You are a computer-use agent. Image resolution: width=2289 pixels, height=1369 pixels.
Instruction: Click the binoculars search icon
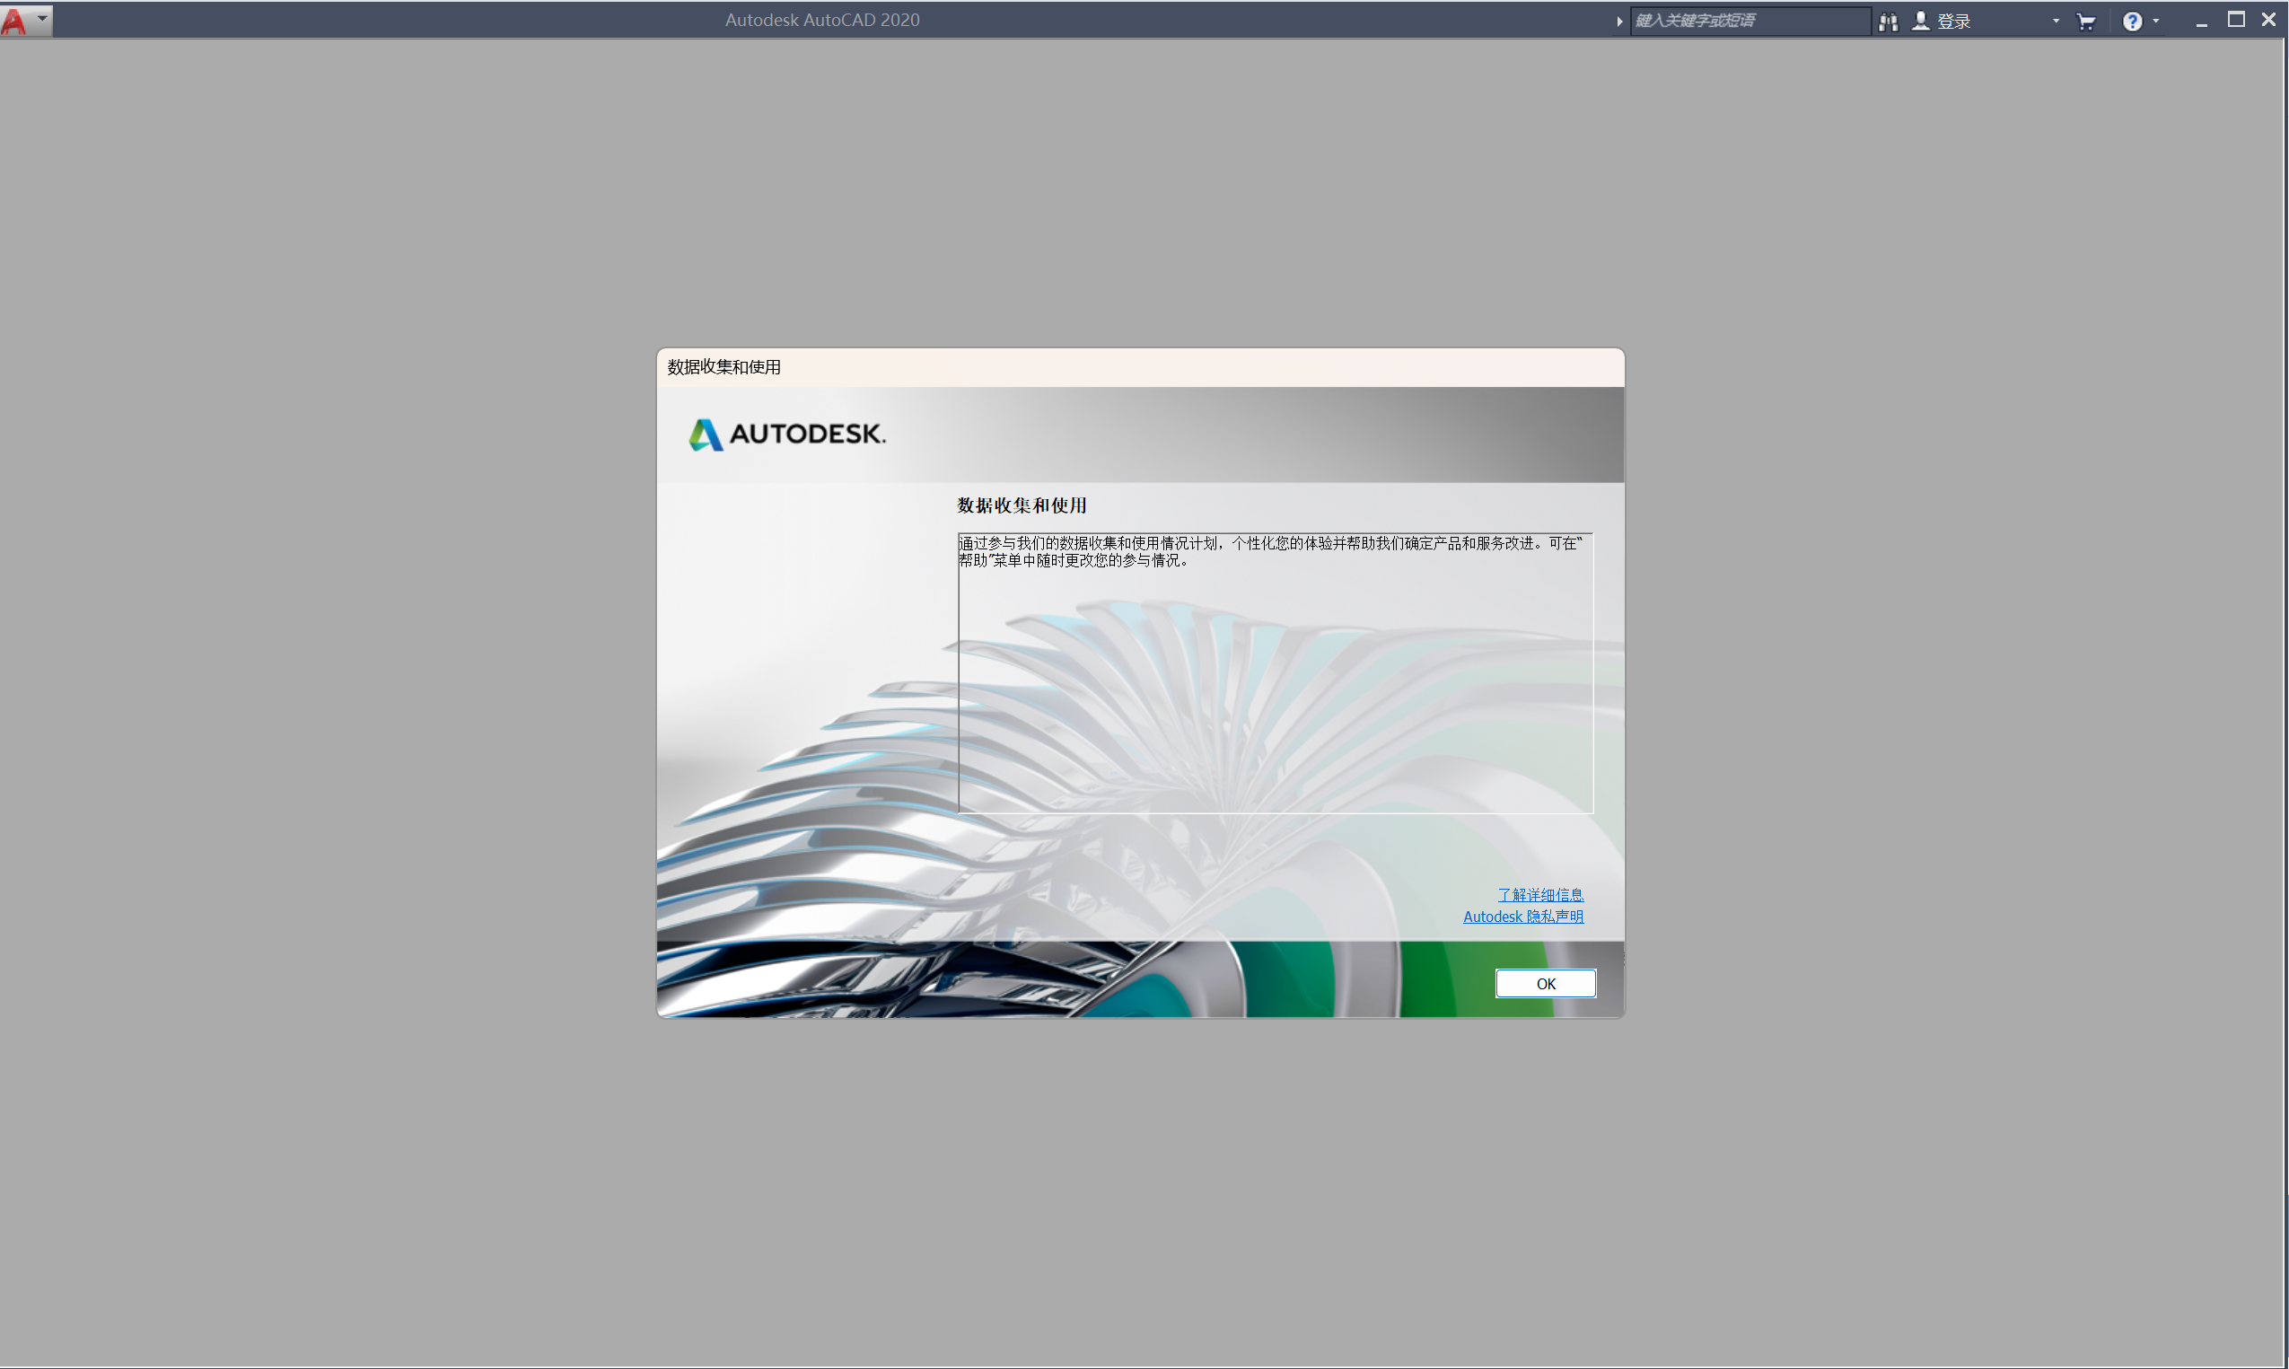pyautogui.click(x=1888, y=22)
